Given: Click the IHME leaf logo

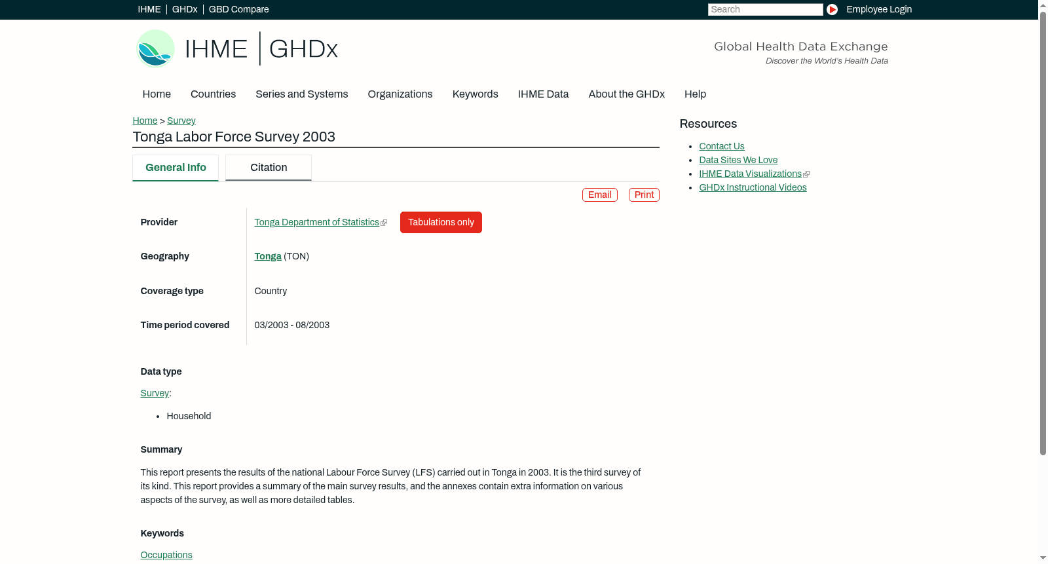Looking at the screenshot, I should [155, 48].
